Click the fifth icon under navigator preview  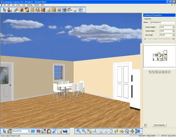[x=162, y=72]
